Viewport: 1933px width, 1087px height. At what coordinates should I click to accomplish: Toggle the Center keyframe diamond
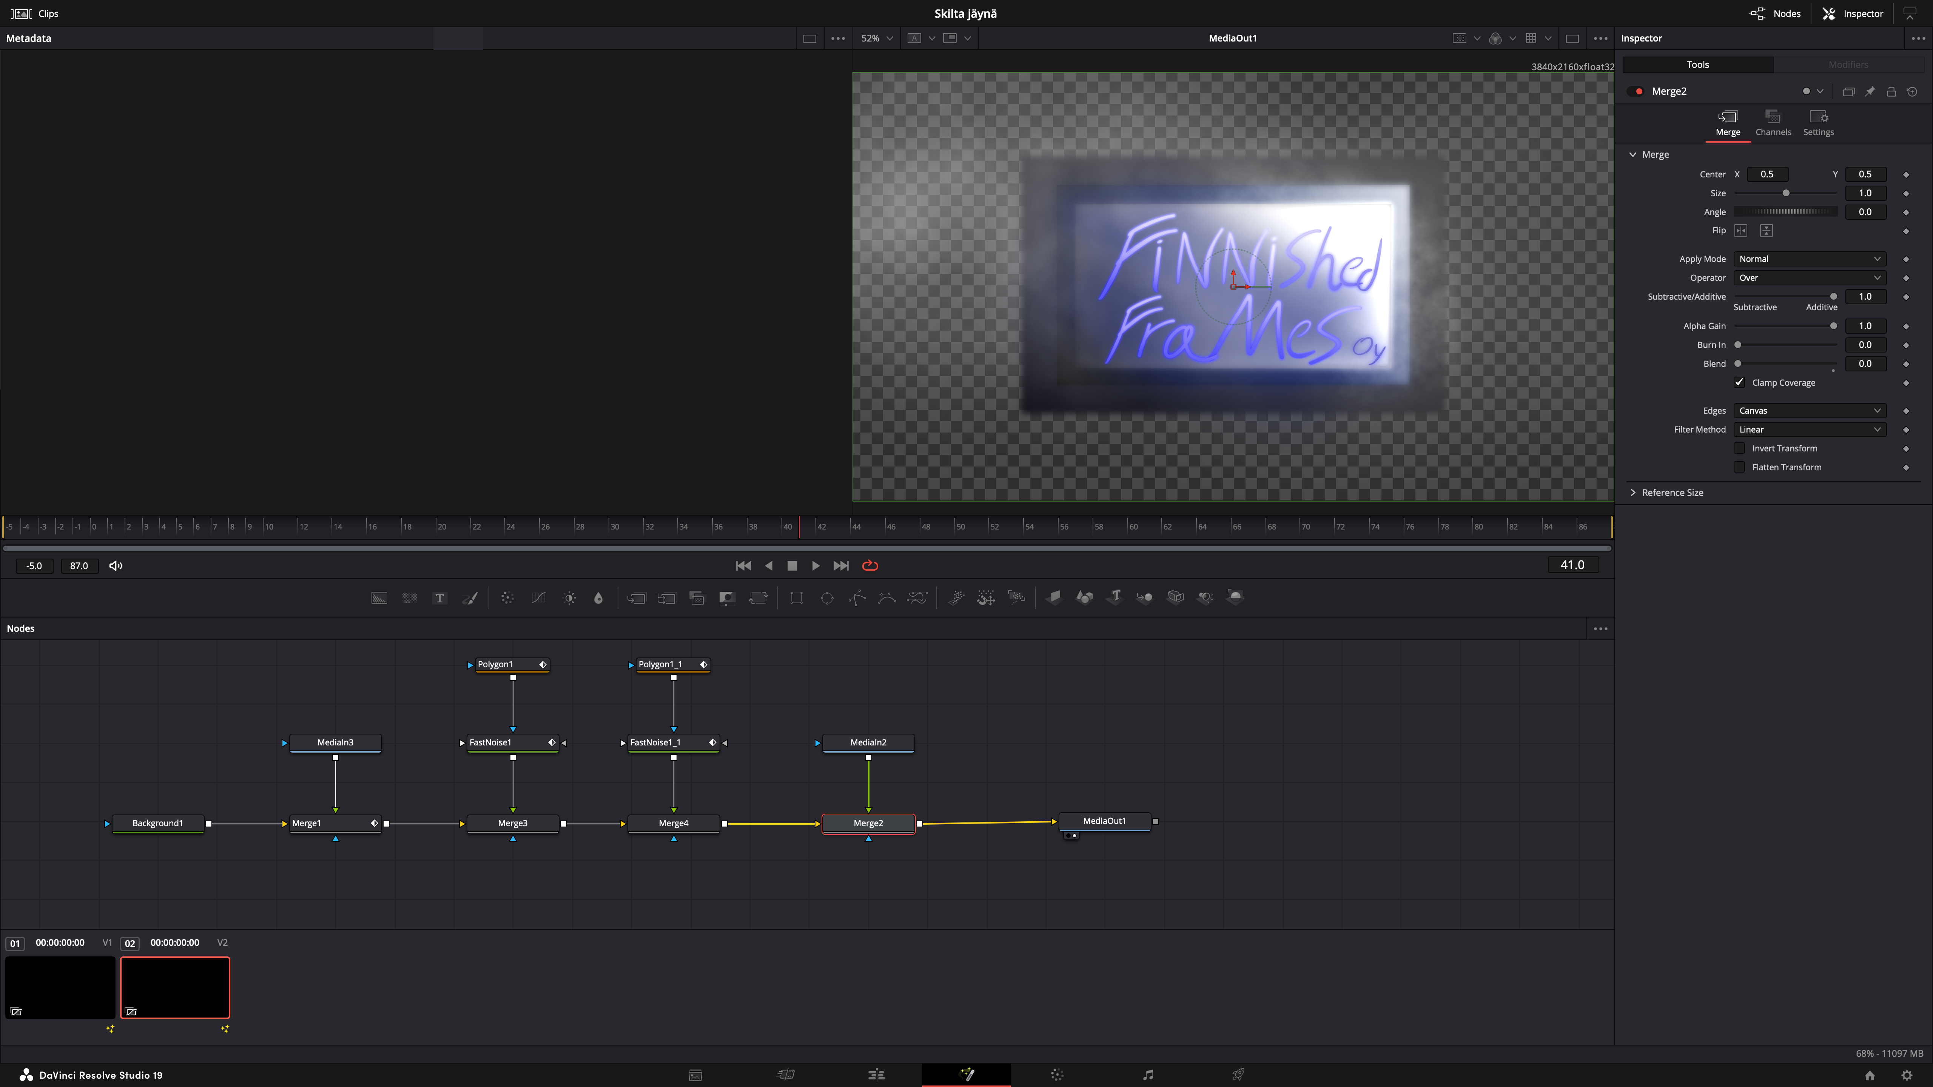[x=1906, y=175]
